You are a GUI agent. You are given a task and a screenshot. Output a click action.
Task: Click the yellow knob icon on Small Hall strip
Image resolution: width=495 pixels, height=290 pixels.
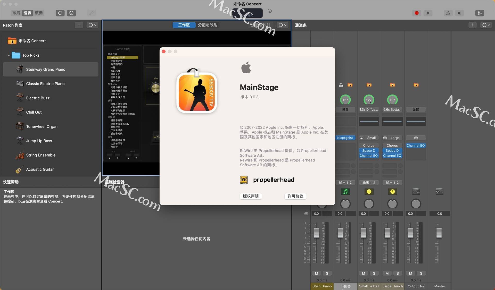coord(369,192)
